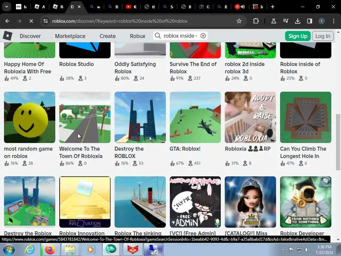Image resolution: width=341 pixels, height=256 pixels.
Task: Click the Log In button
Action: tap(323, 36)
